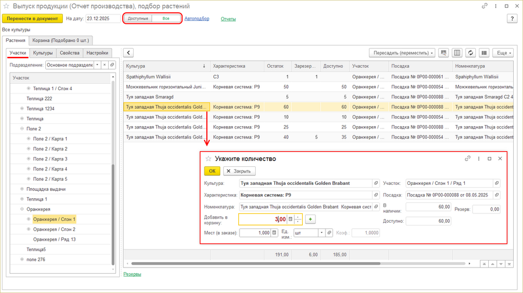The image size is (523, 293).
Task: Open the calculator for Добавить в корзину field
Action: 291,219
